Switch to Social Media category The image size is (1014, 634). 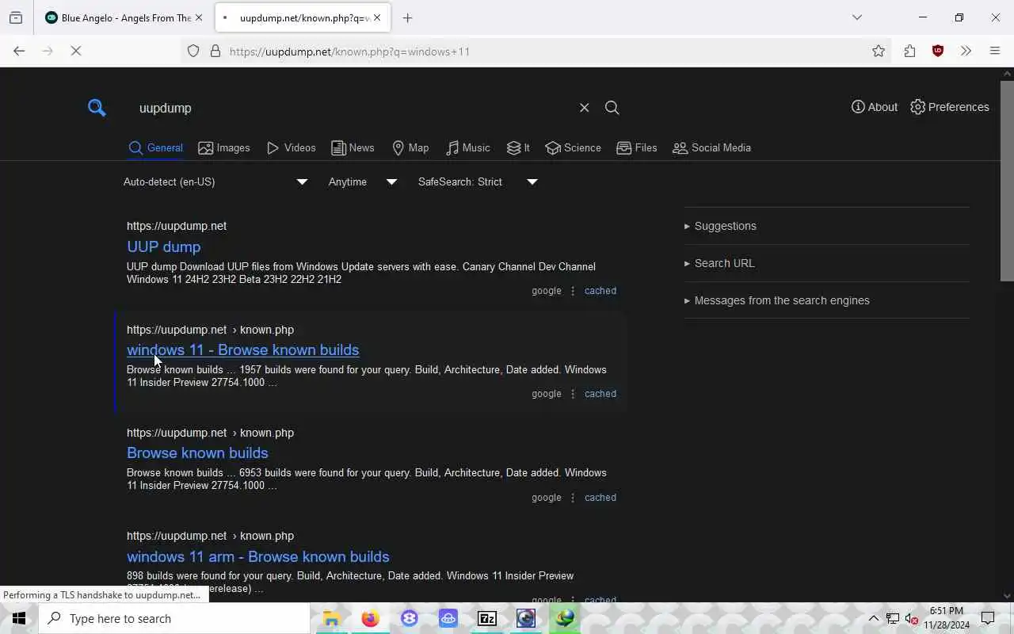[x=711, y=148]
